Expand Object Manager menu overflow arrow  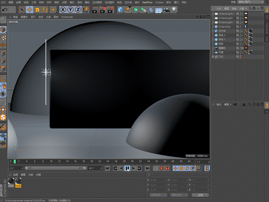(x=246, y=8)
